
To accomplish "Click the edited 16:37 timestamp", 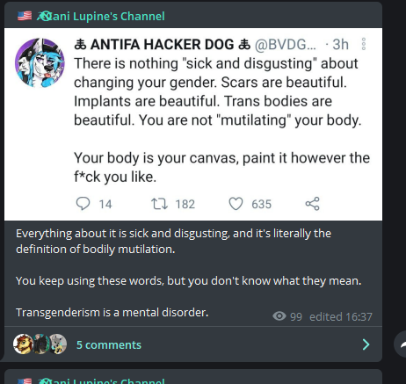I will click(341, 316).
